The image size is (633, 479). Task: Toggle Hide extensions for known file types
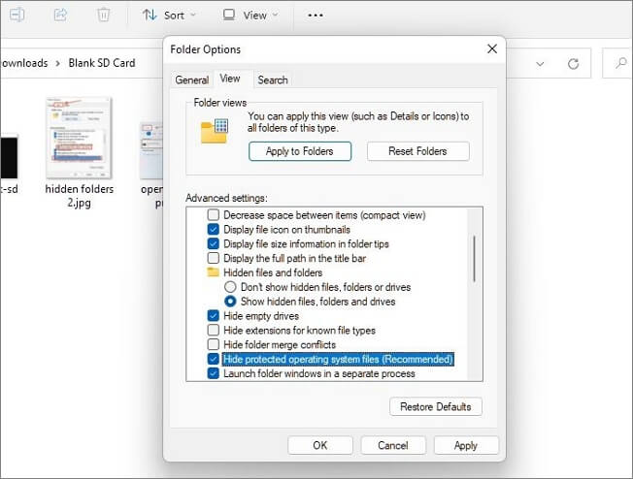tap(214, 331)
